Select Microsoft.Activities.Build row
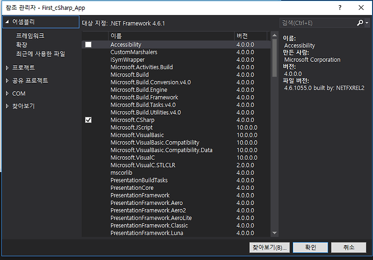Viewport: 373px width, 260px height. [176, 67]
